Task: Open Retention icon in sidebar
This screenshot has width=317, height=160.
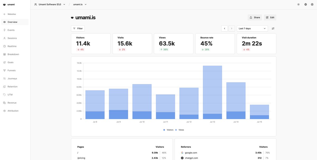Action: 4,87
